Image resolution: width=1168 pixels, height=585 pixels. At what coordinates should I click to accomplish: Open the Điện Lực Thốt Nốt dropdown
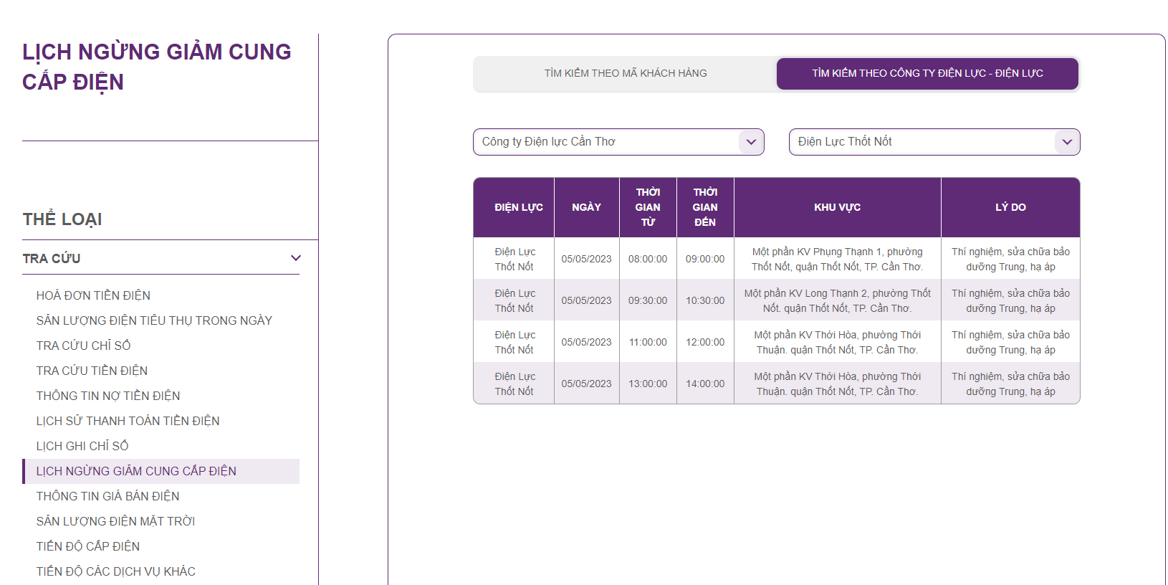(934, 142)
